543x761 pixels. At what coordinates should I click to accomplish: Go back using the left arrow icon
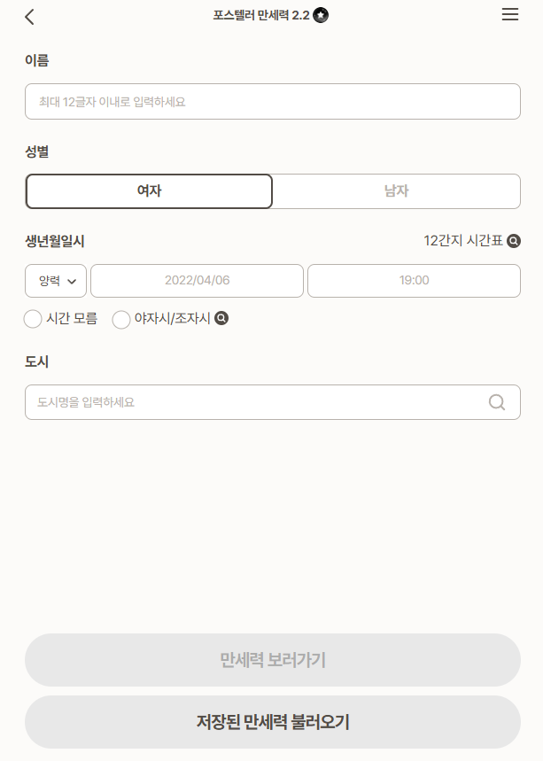coord(29,17)
